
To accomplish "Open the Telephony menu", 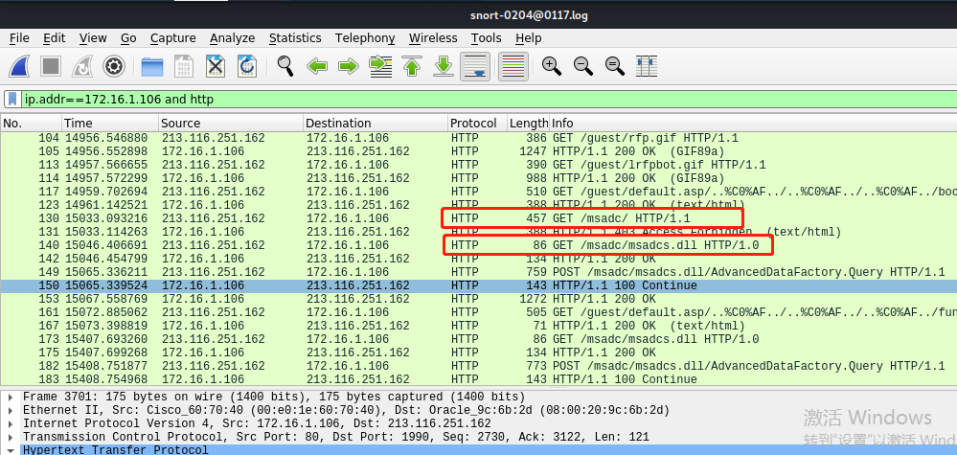I will click(x=365, y=37).
